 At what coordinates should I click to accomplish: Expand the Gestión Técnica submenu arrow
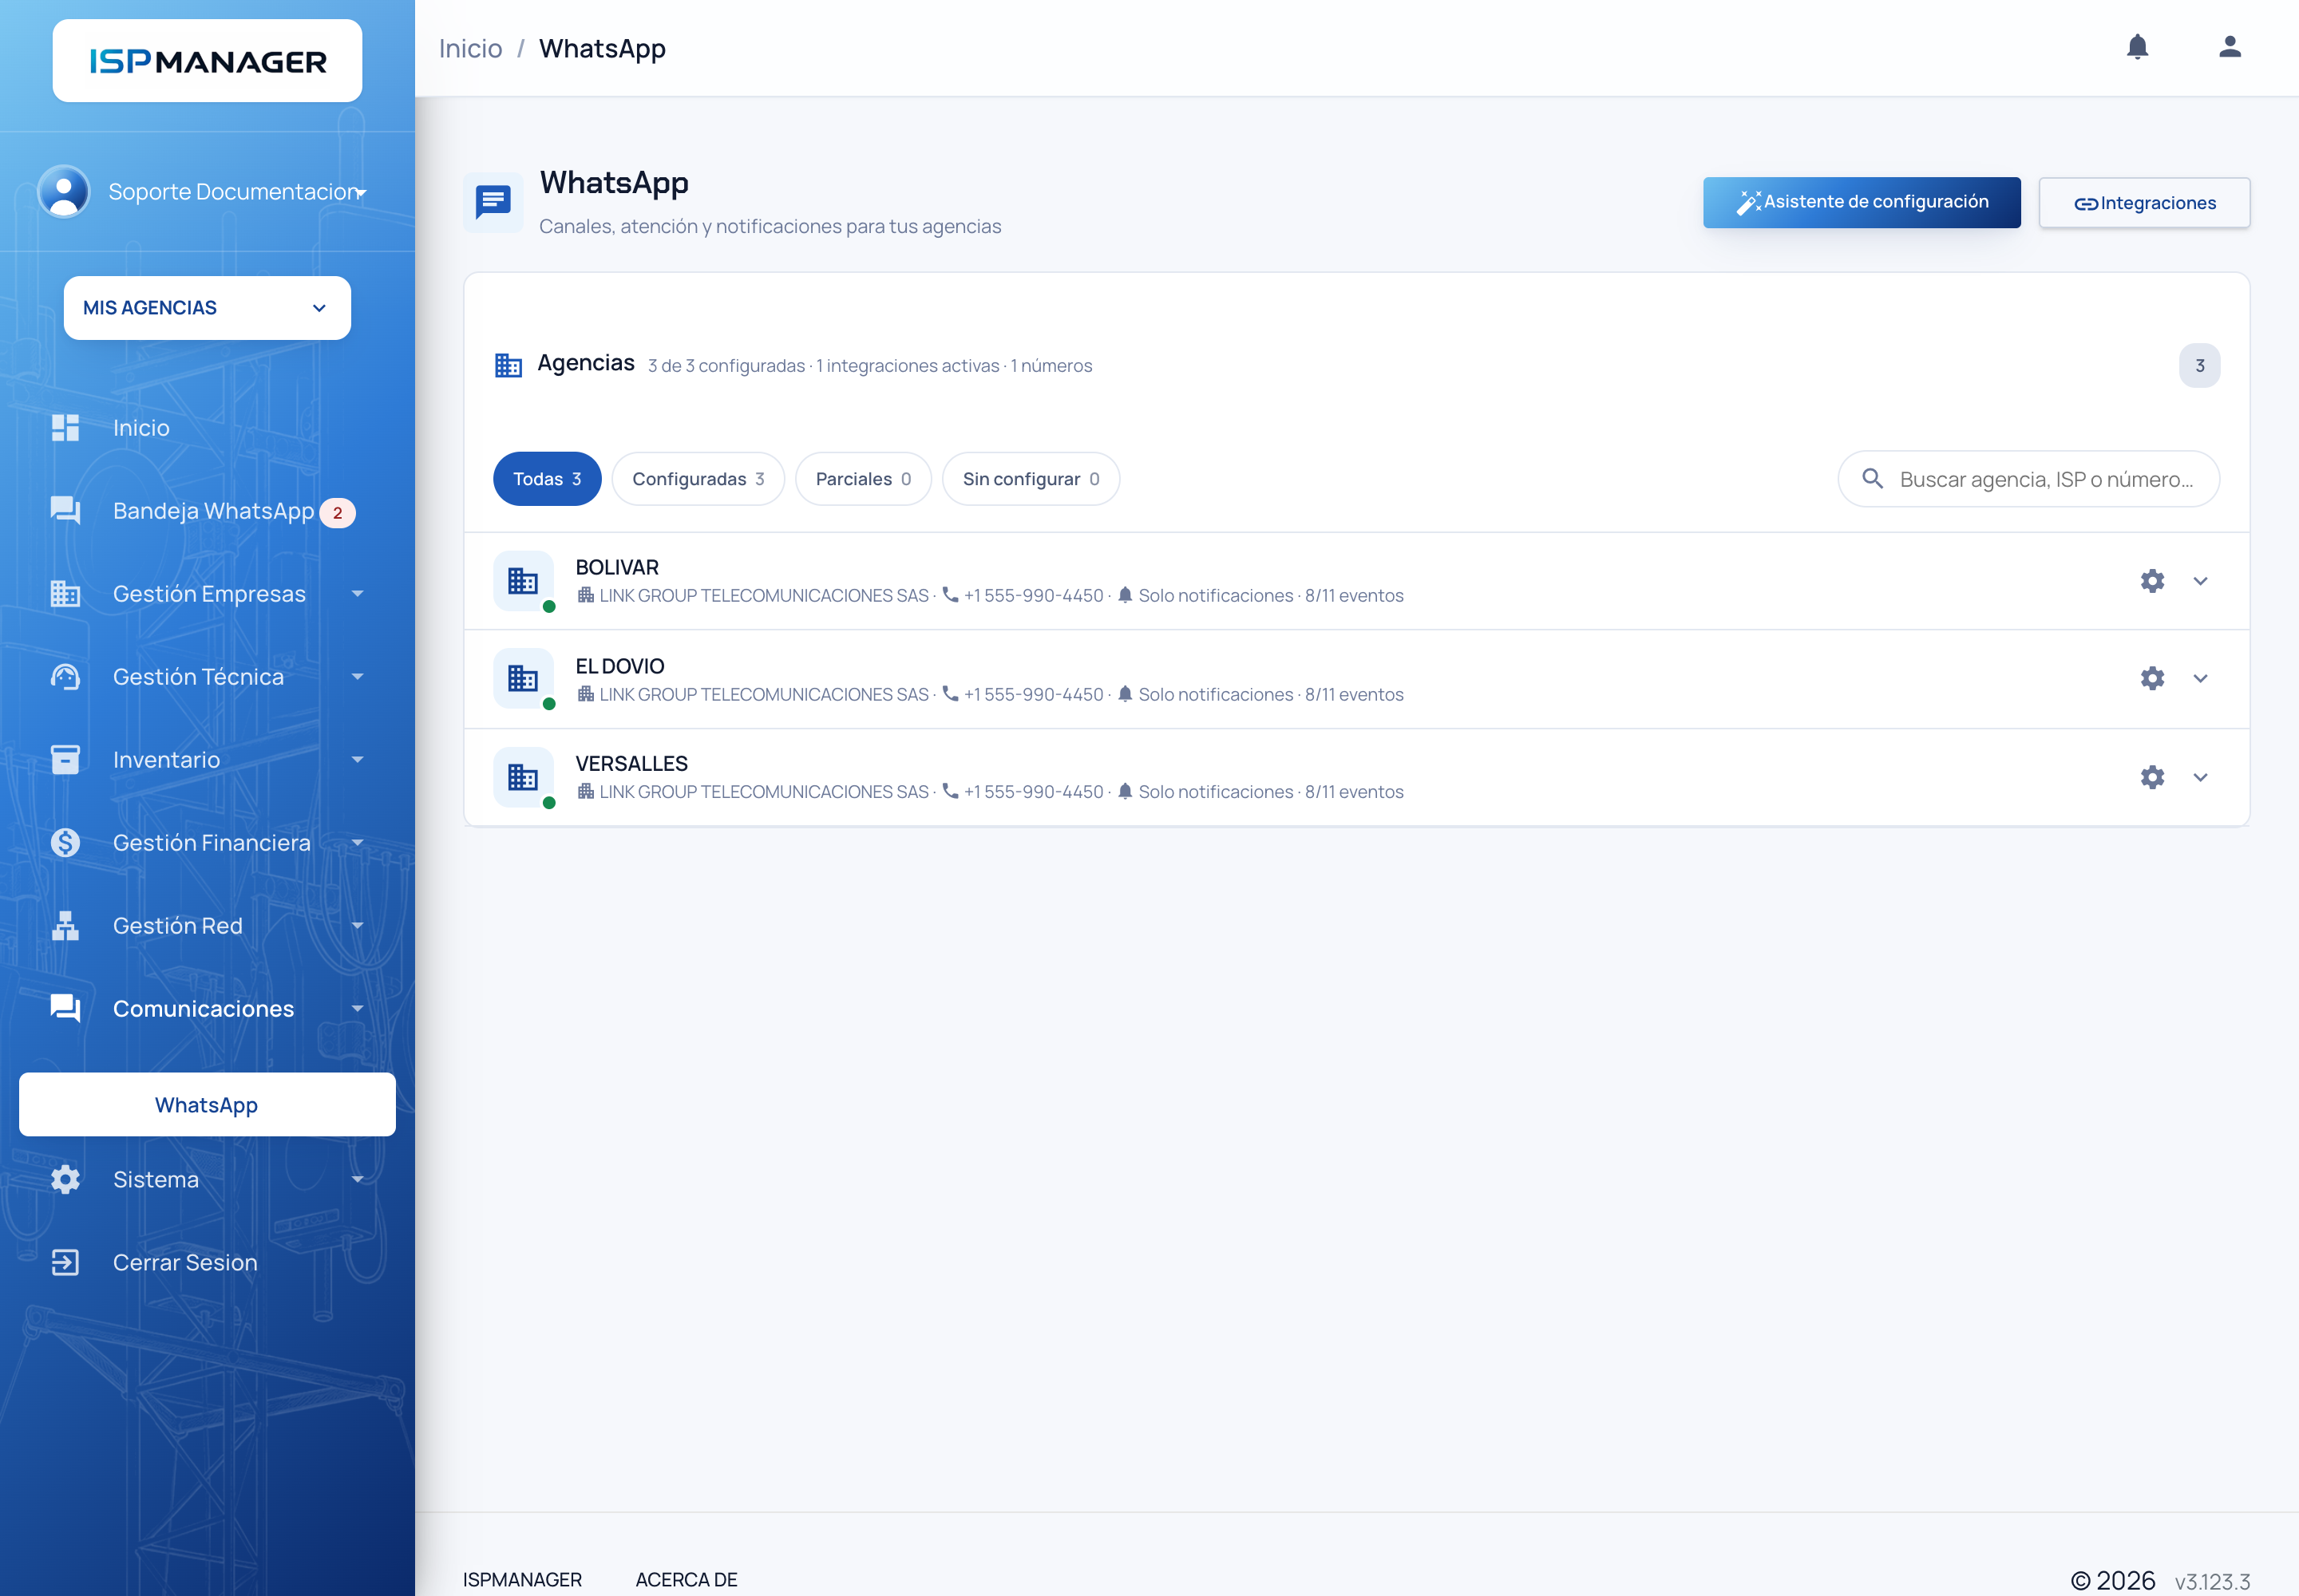click(x=357, y=677)
